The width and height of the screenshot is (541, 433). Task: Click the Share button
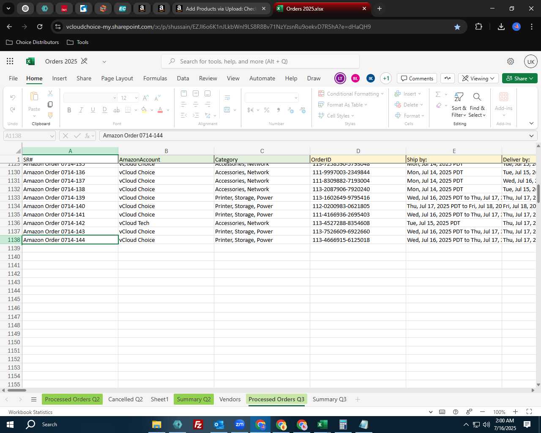(520, 78)
